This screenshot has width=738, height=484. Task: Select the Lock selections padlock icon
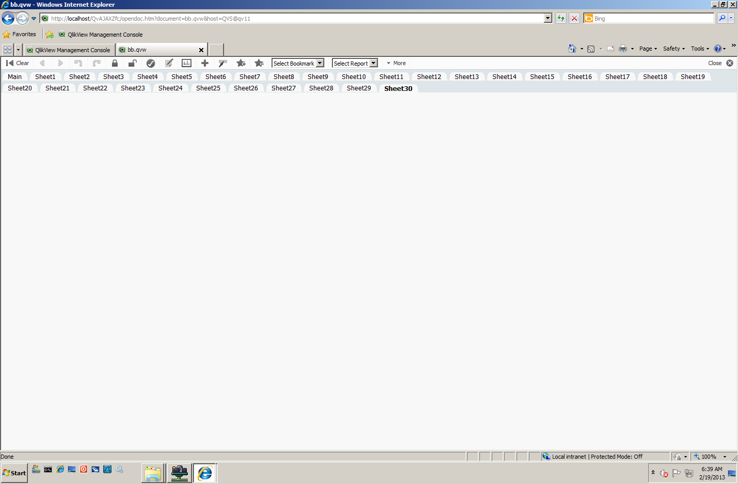115,63
